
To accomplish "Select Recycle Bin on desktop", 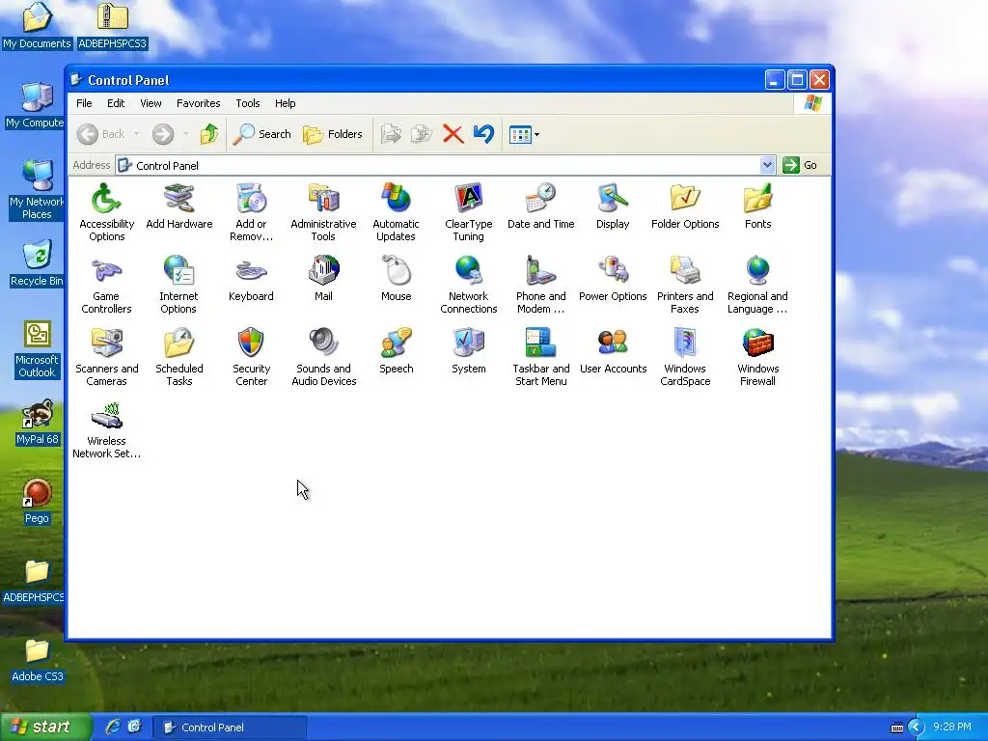I will pyautogui.click(x=38, y=263).
